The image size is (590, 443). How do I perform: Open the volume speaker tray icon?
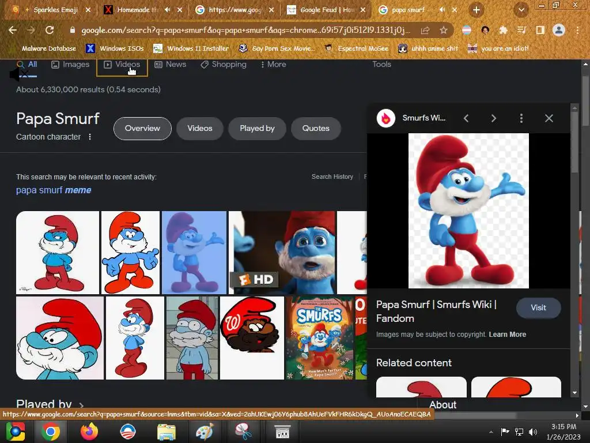(533, 432)
